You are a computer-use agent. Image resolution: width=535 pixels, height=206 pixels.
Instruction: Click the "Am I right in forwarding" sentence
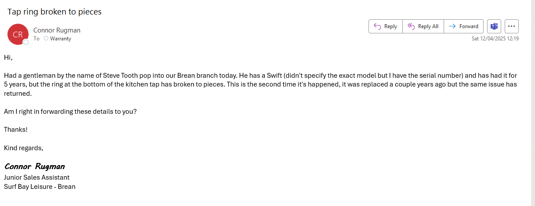[x=70, y=112]
